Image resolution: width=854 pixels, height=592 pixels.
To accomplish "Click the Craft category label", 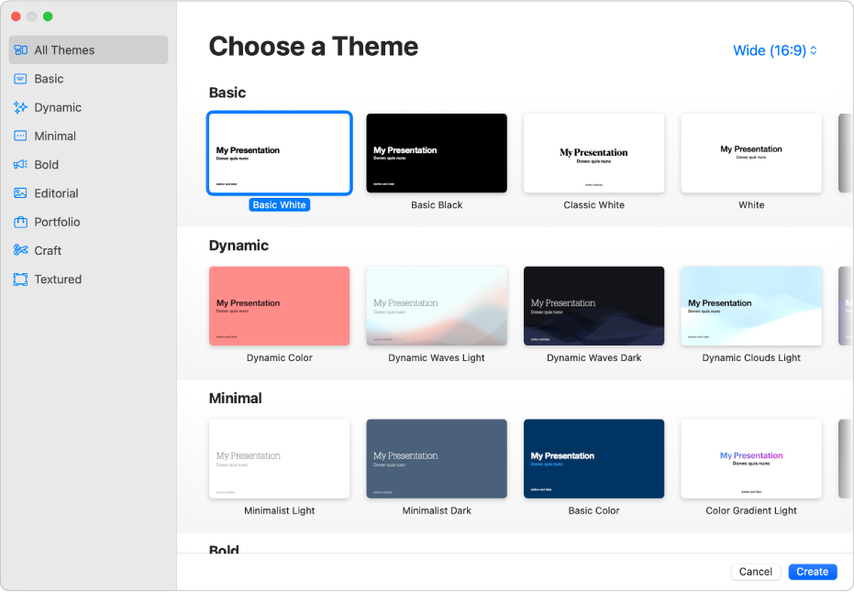I will click(48, 251).
